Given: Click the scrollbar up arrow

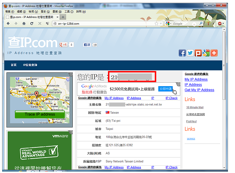Looking at the screenshot, I should point(224,30).
